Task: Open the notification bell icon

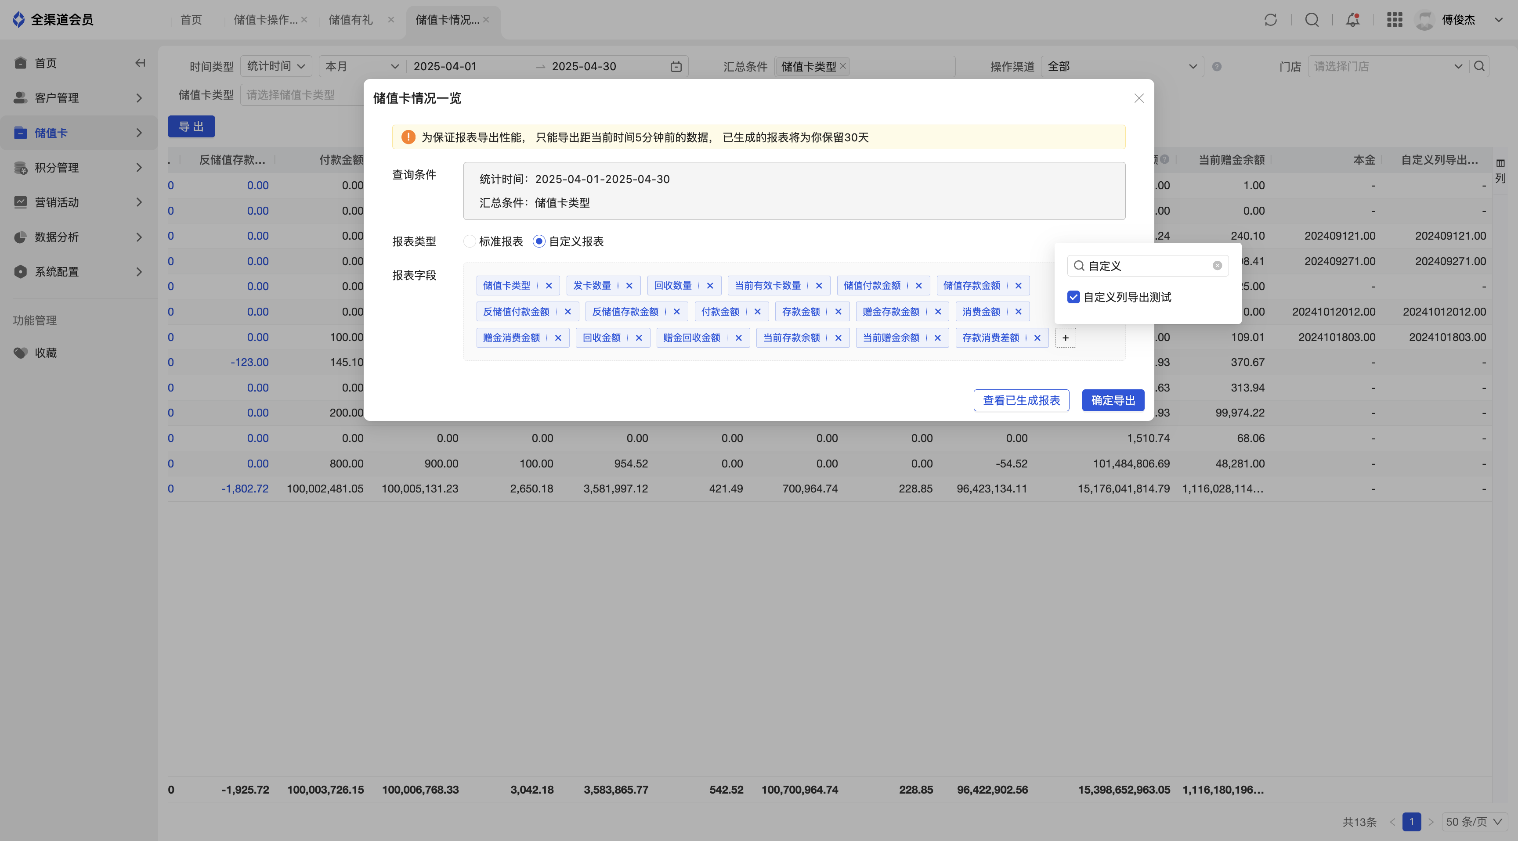Action: 1353,20
